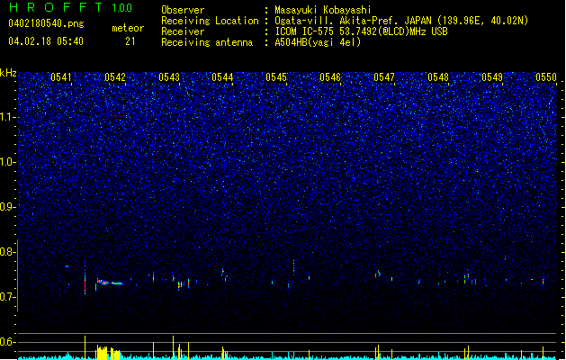The image size is (566, 360).
Task: Click the Receiving antenna label
Action: pos(207,42)
